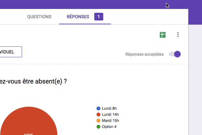
Task: Create a spreadsheet with the green Sheets icon
Action: [x=163, y=35]
